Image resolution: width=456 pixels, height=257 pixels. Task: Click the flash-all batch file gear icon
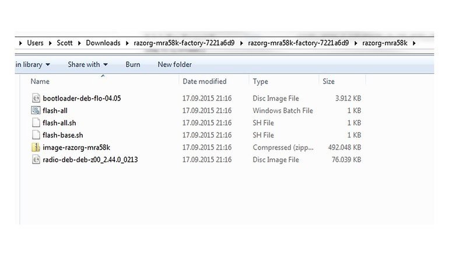36,110
